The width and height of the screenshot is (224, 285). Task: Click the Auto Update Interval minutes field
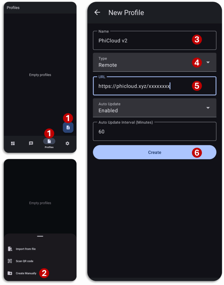[x=155, y=131]
